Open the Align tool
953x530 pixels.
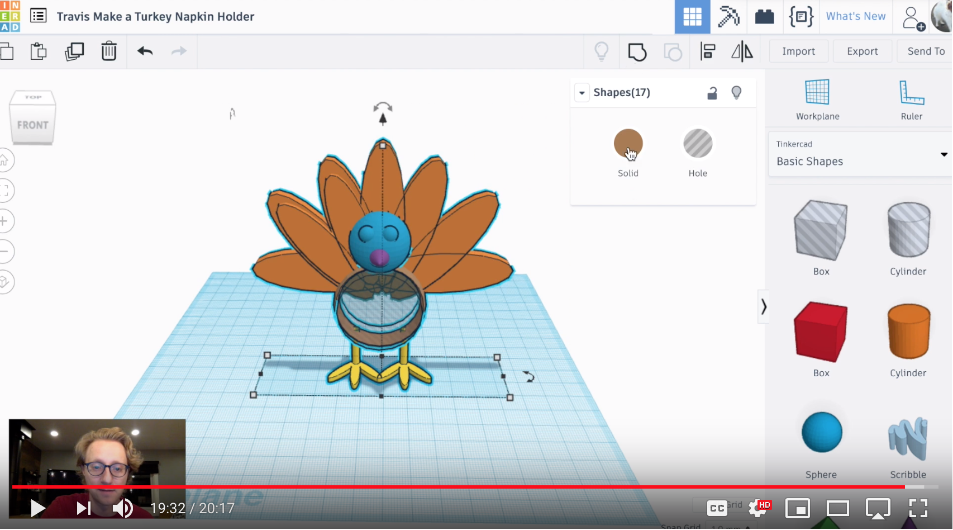coord(708,51)
